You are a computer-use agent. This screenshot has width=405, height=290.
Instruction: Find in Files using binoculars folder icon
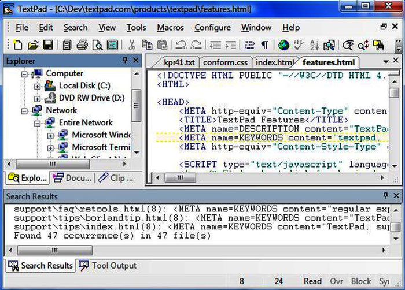[378, 45]
